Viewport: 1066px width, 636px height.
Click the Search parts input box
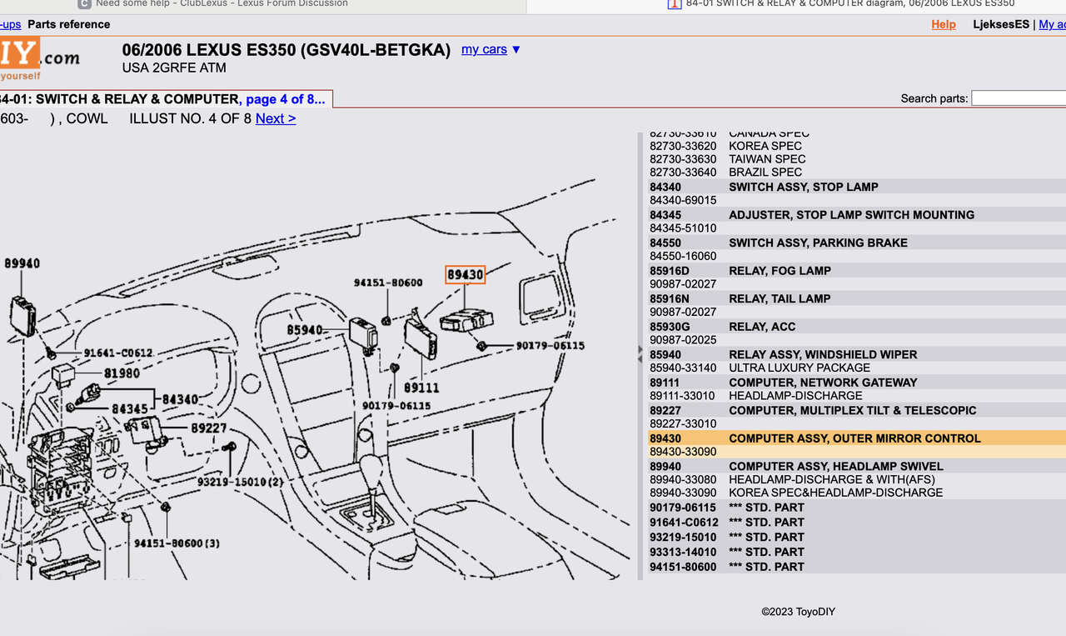[1019, 98]
